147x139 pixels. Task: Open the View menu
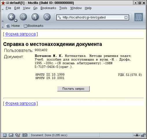coord(27,8)
